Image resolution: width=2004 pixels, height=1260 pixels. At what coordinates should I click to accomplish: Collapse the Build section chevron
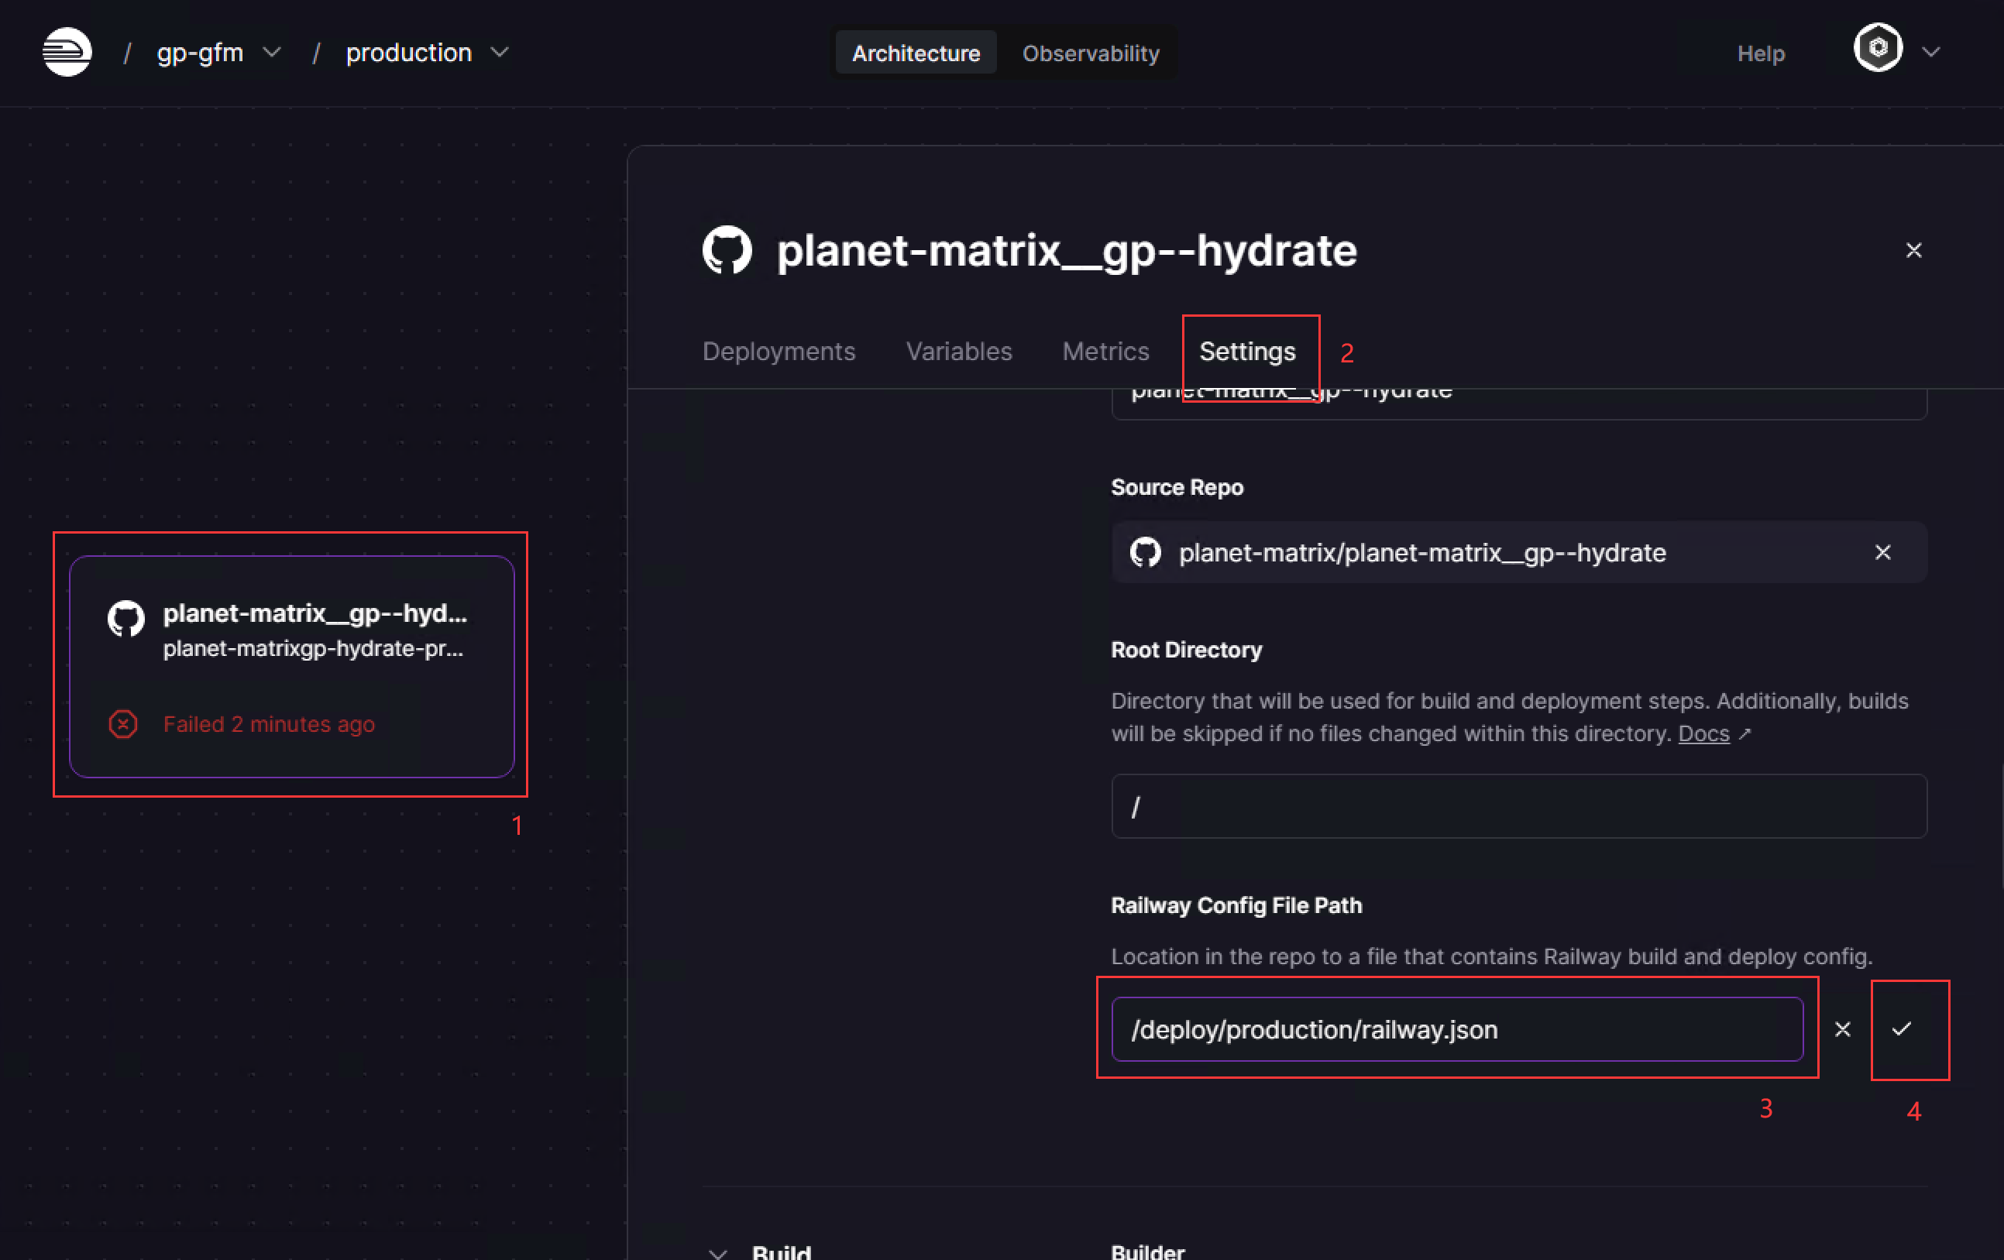717,1252
